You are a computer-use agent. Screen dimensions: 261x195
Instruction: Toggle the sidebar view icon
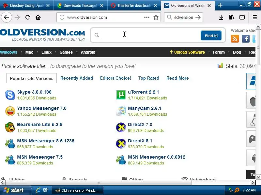click(x=242, y=17)
